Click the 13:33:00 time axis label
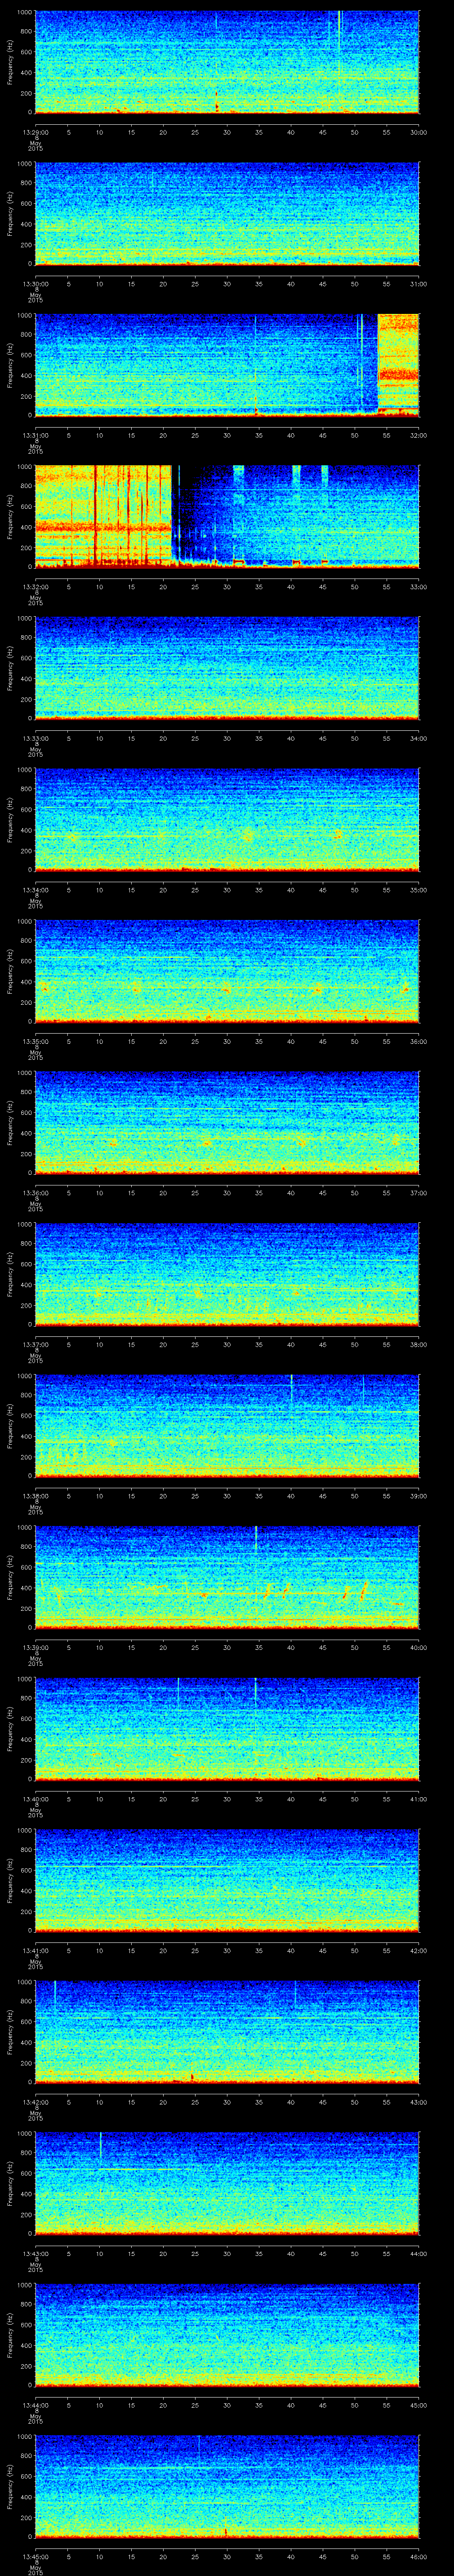 (x=35, y=738)
